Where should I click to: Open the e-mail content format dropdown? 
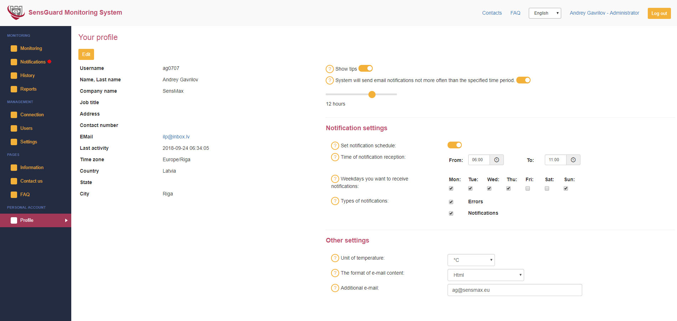point(485,275)
